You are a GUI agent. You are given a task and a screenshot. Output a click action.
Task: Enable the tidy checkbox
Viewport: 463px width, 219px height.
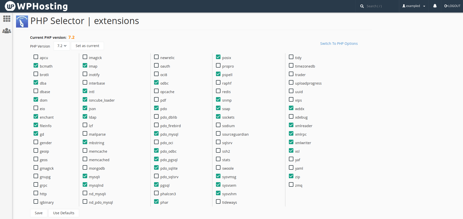[x=291, y=57]
